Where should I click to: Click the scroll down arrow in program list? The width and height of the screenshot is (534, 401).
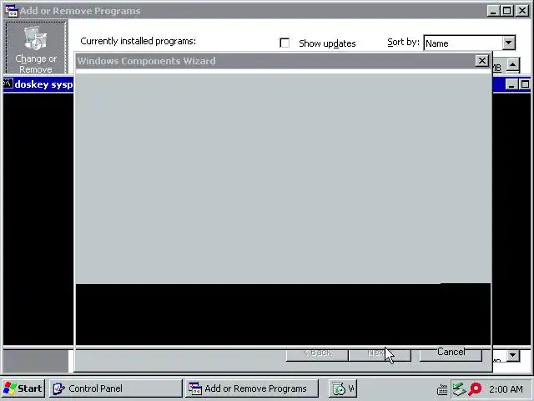coord(512,356)
